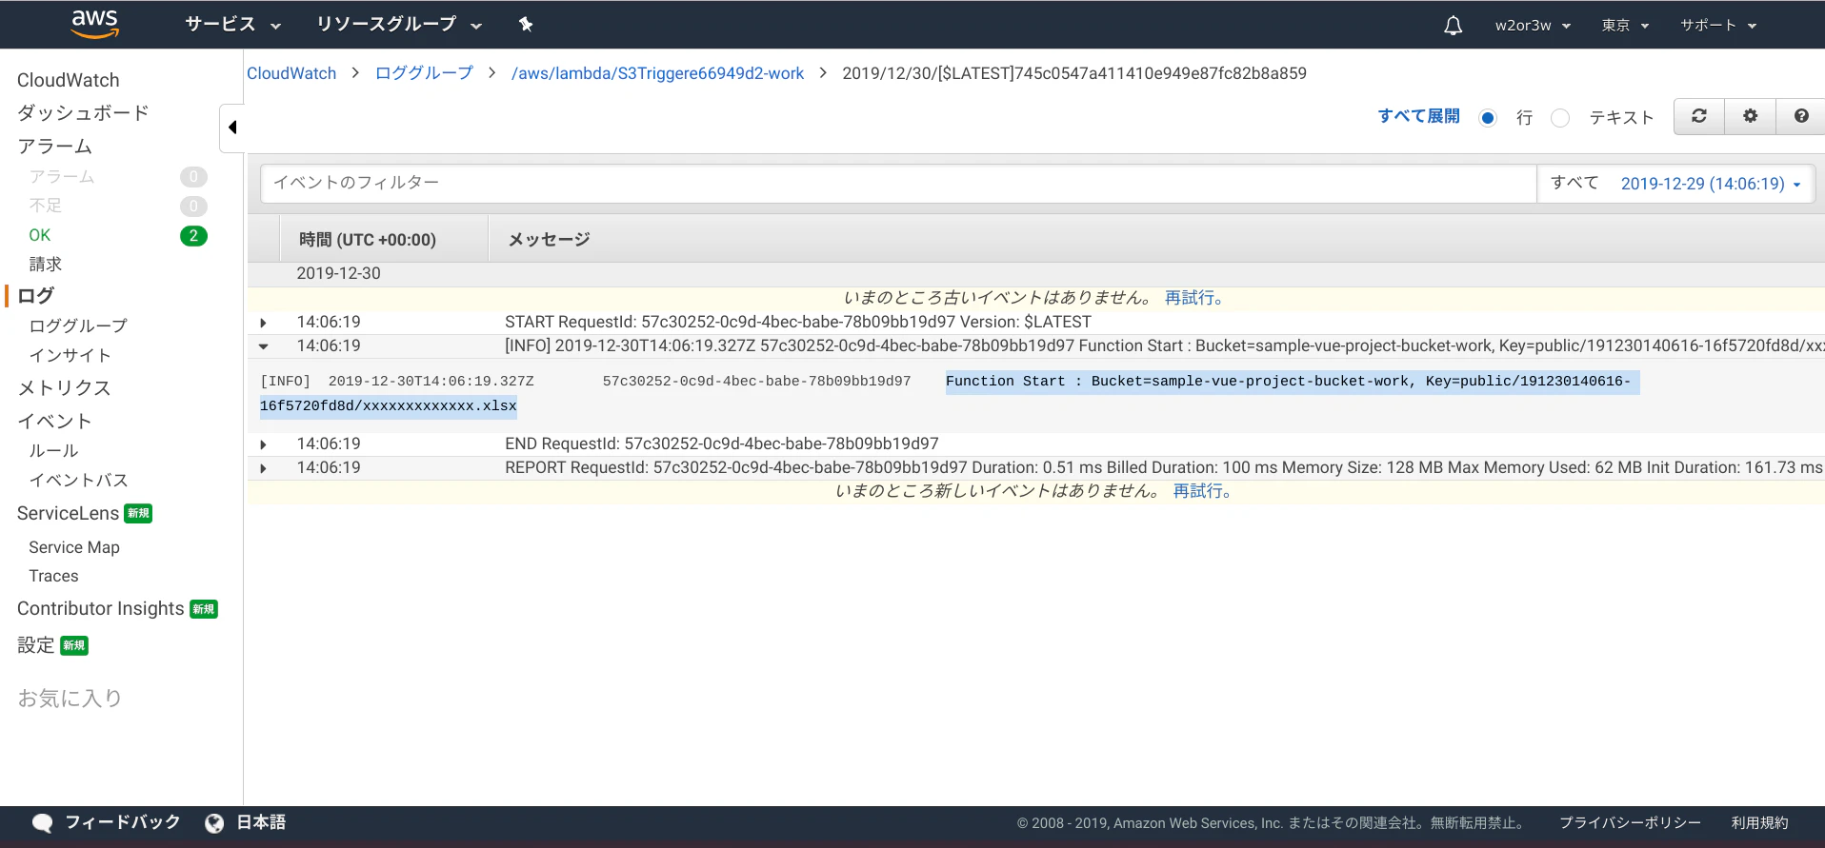Collapse the left navigation panel arrow
Screen dimensions: 1825x848
(x=232, y=128)
